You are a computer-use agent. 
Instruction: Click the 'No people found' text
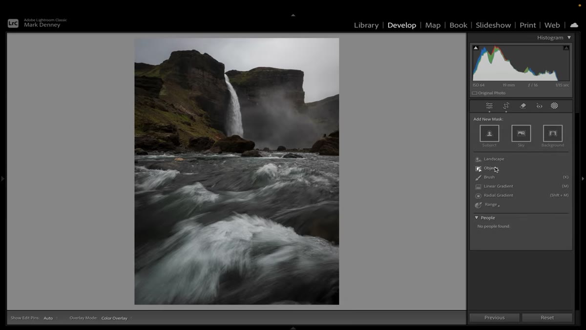(x=493, y=227)
